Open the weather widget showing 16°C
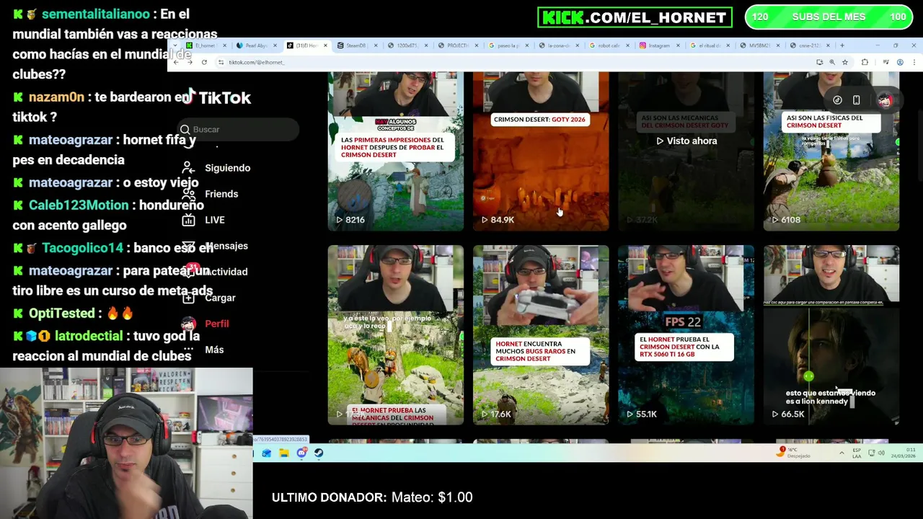 coord(795,453)
